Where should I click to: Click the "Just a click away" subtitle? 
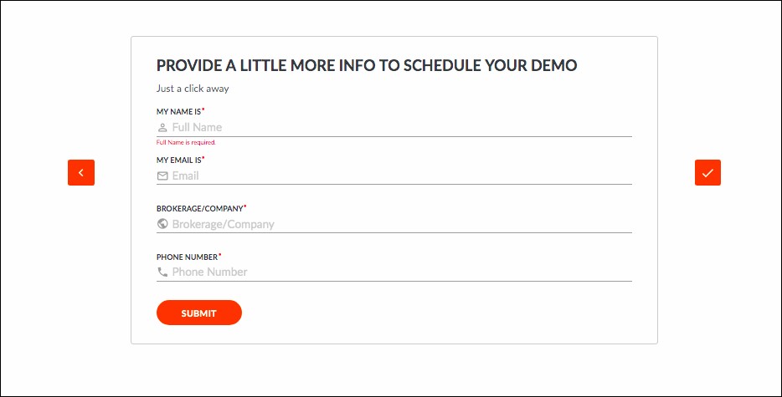193,89
